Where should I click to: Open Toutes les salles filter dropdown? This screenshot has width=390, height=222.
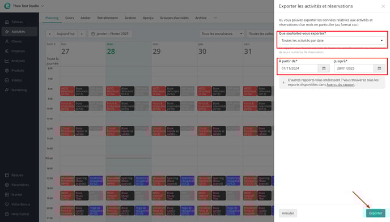[x=260, y=34]
